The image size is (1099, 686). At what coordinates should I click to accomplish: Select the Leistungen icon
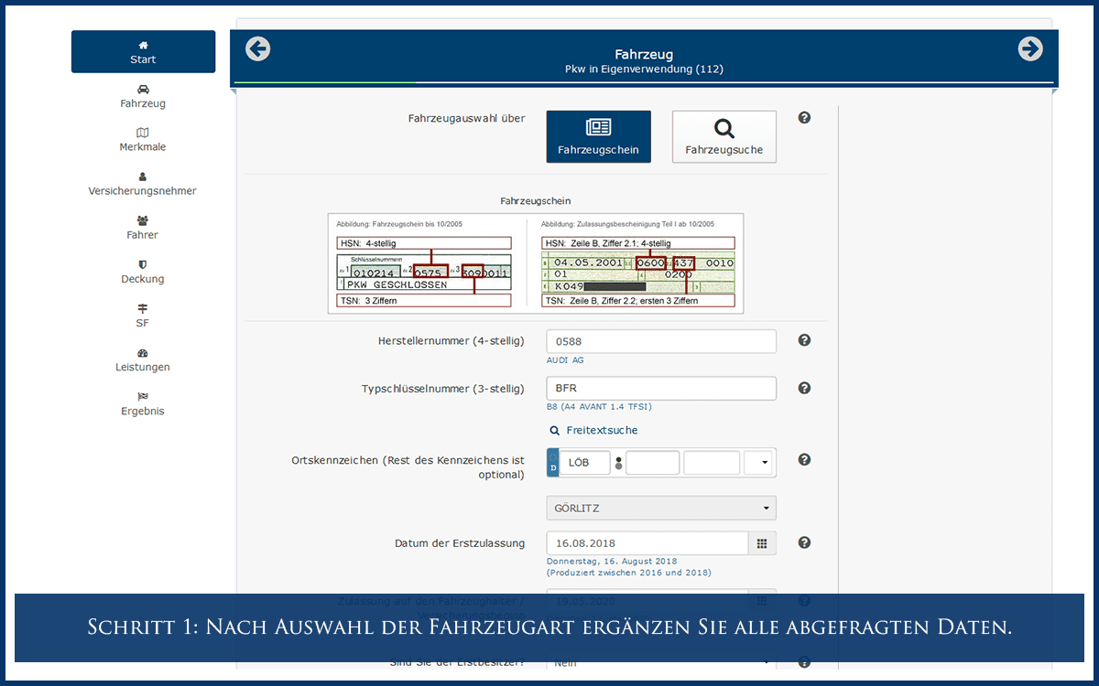point(143,352)
